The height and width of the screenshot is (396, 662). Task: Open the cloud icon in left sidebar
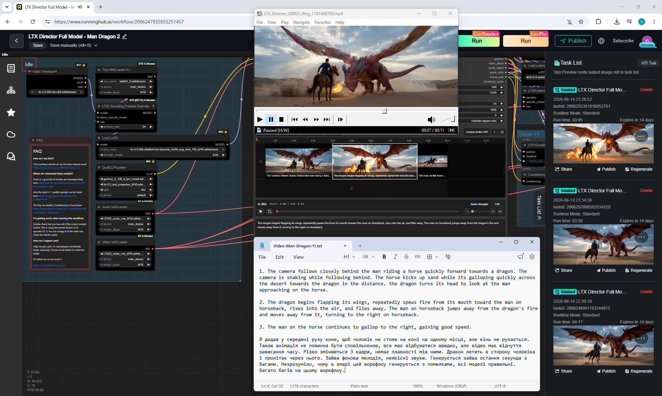tap(11, 135)
